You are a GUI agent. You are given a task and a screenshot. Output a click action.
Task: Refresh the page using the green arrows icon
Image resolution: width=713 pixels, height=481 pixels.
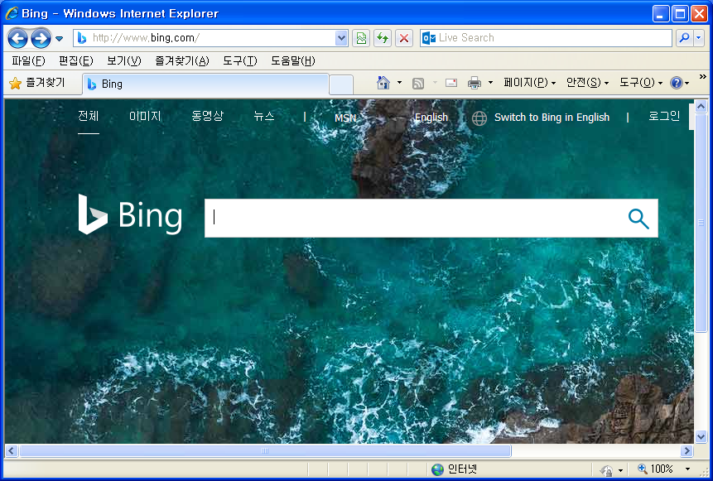coord(382,38)
